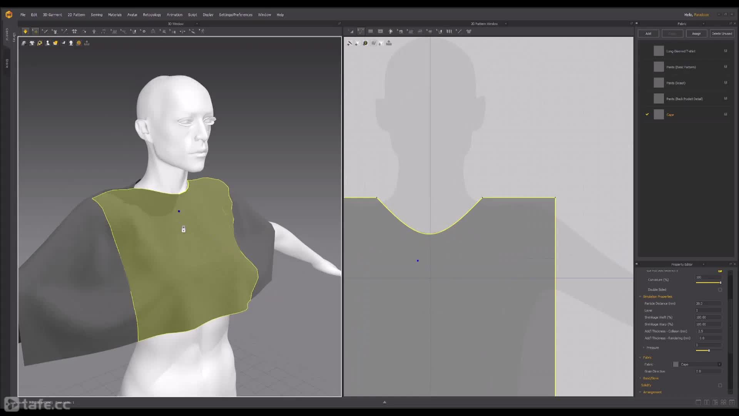Toggle the lock icon for Pants (Back Pocket Detail)

click(x=726, y=99)
